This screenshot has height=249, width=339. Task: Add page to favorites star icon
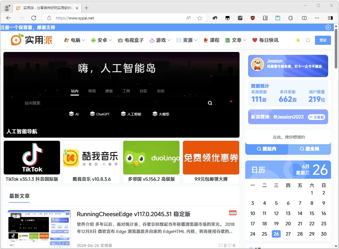[200, 18]
